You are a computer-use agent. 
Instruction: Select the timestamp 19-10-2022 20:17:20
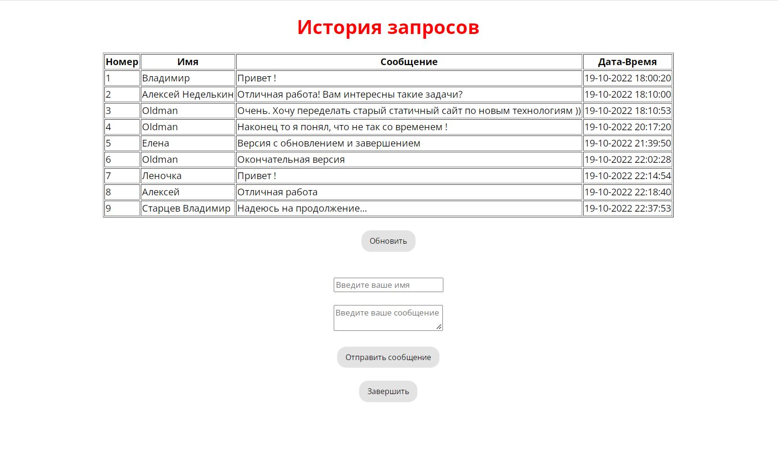627,127
